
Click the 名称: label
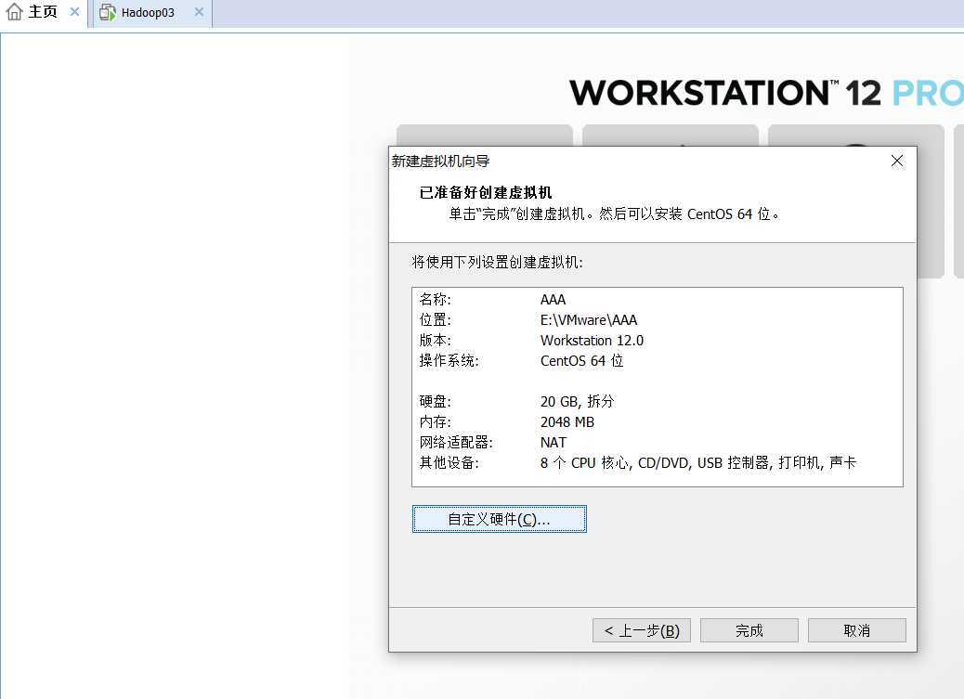coord(435,300)
